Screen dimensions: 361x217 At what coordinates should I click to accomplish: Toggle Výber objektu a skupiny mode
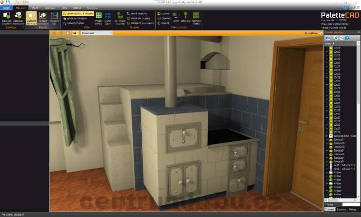click(78, 14)
